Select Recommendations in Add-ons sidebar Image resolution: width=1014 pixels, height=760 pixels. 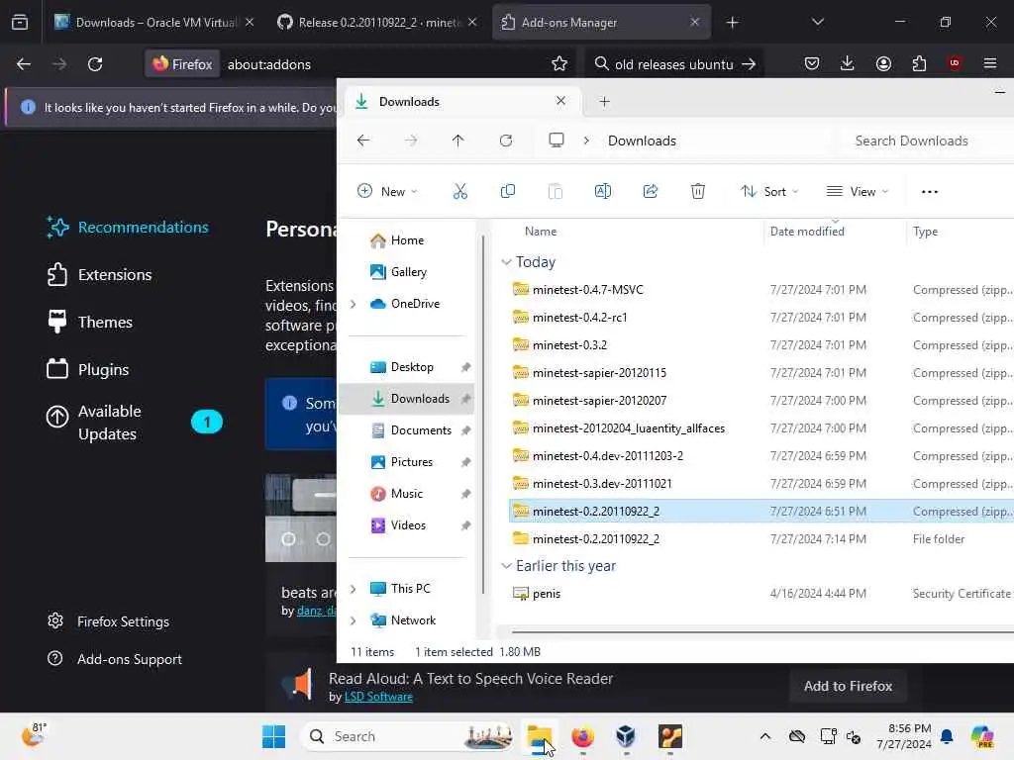128,227
